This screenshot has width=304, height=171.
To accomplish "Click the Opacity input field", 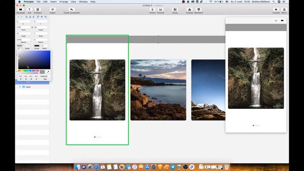I will coord(23,39).
